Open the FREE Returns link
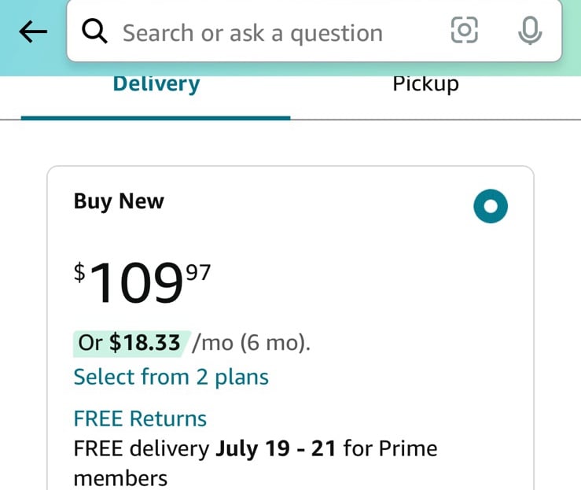The image size is (581, 490). (140, 419)
